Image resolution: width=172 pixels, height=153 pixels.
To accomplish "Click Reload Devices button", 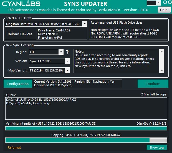I will click(20, 34).
